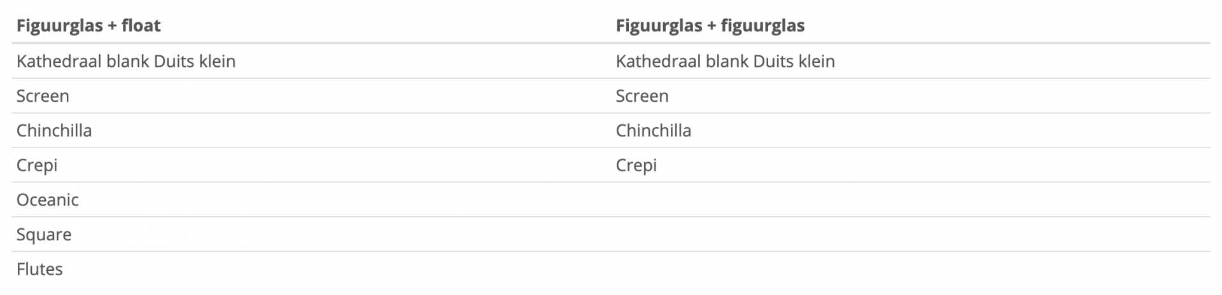Click the empty cell beside 'Oceanic'

coord(910,200)
